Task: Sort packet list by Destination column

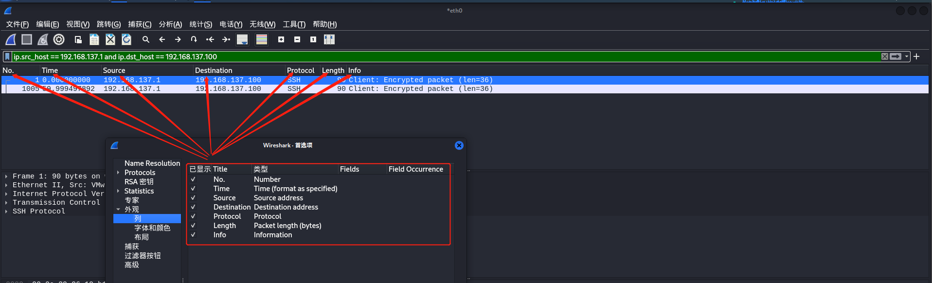Action: pyautogui.click(x=239, y=71)
